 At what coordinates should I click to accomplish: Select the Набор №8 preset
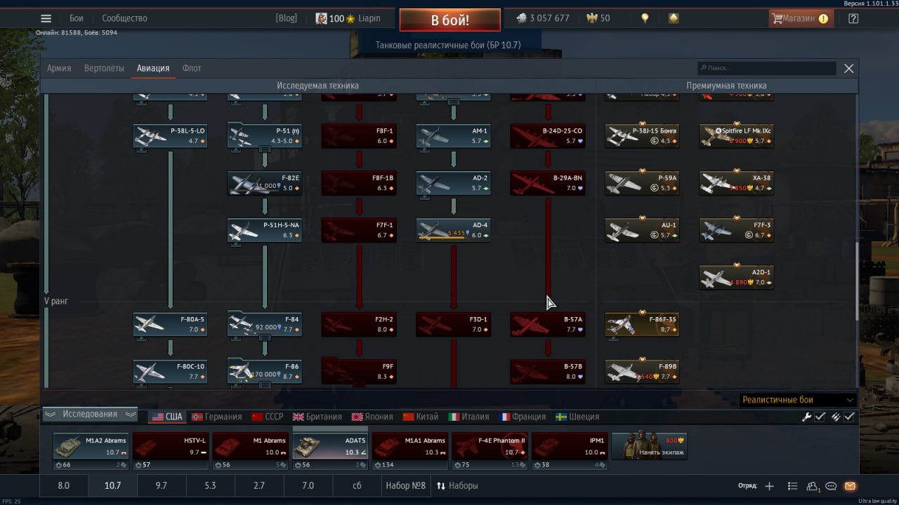pos(405,485)
